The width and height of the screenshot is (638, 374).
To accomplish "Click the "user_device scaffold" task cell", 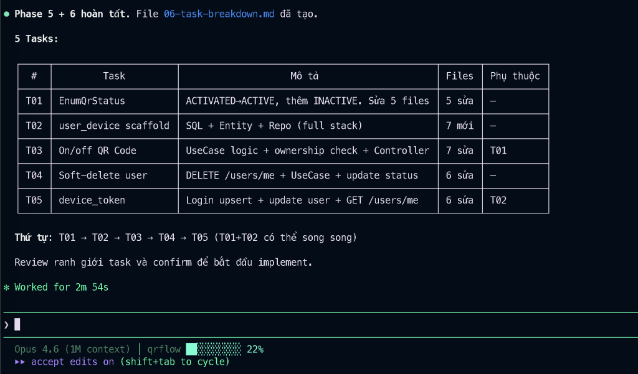I will click(x=114, y=126).
